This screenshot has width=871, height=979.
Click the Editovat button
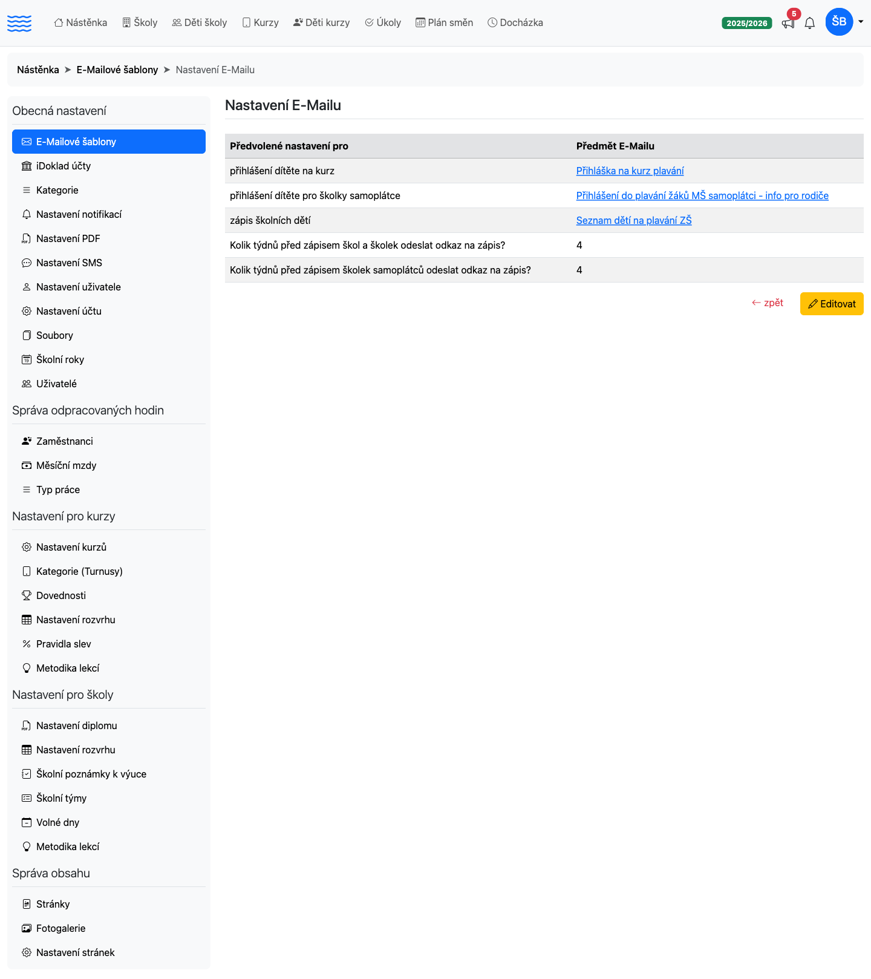(832, 304)
